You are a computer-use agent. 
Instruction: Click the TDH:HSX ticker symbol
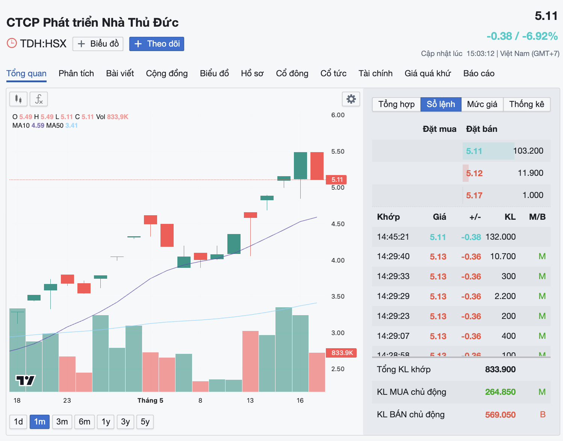(43, 44)
